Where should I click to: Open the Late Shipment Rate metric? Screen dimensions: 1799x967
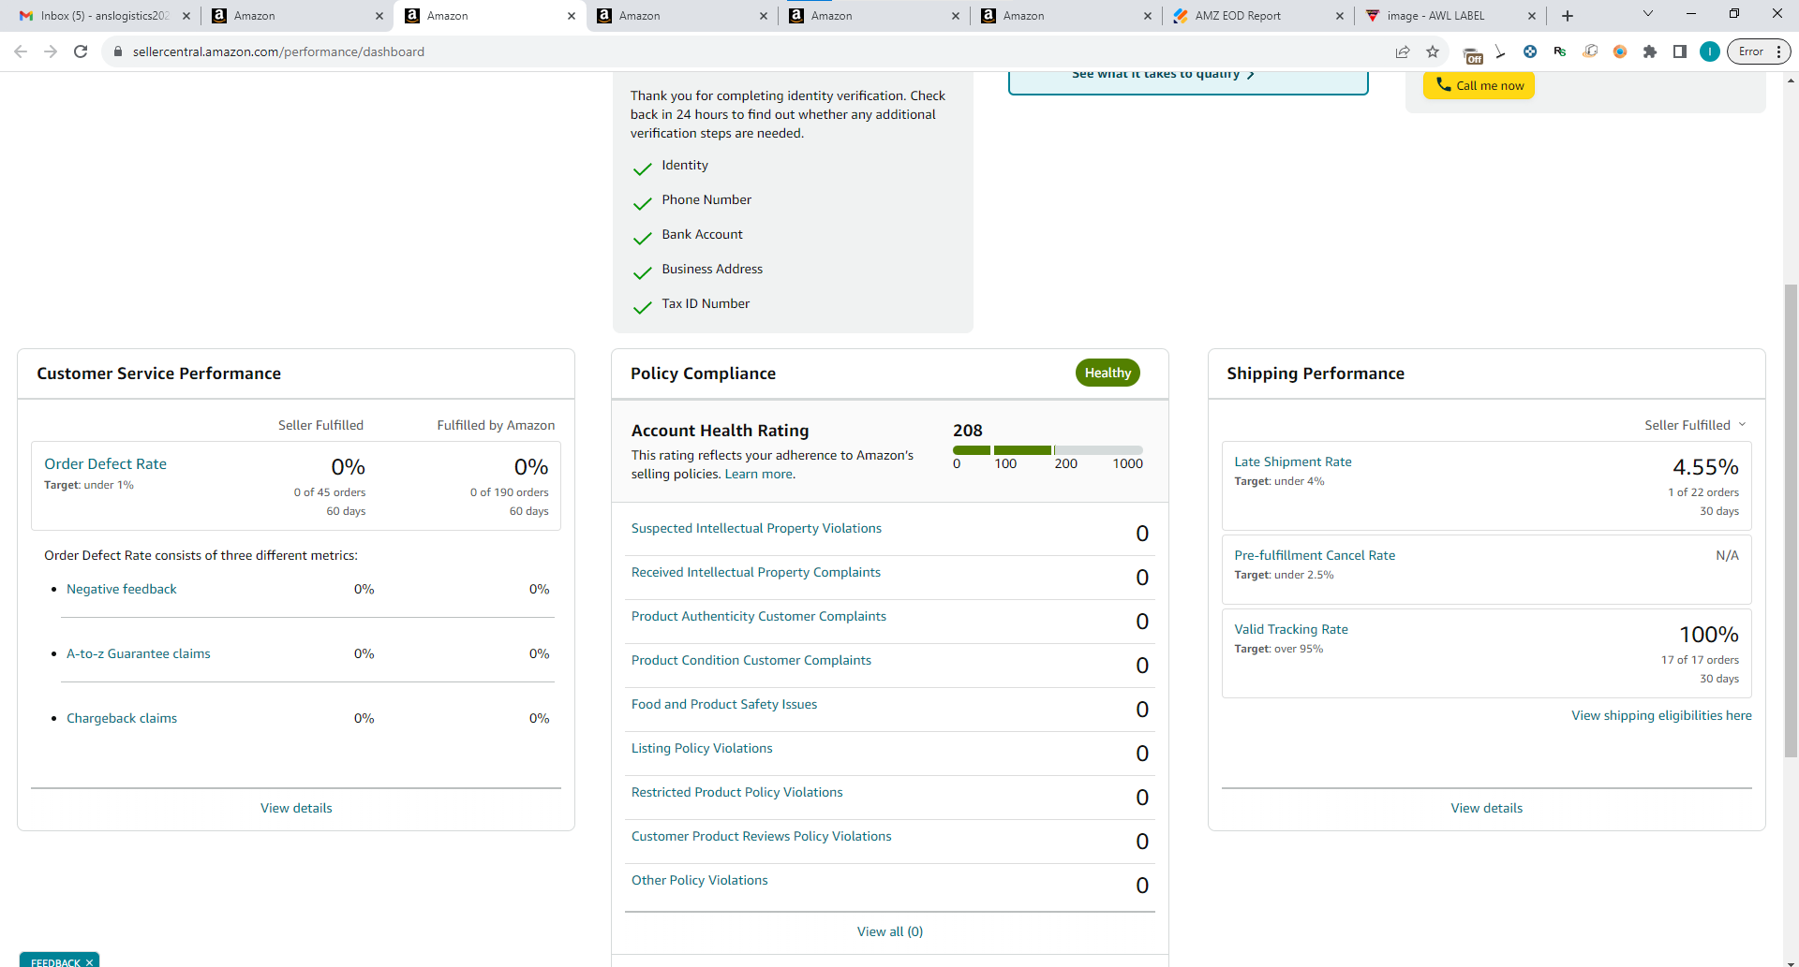click(x=1292, y=462)
